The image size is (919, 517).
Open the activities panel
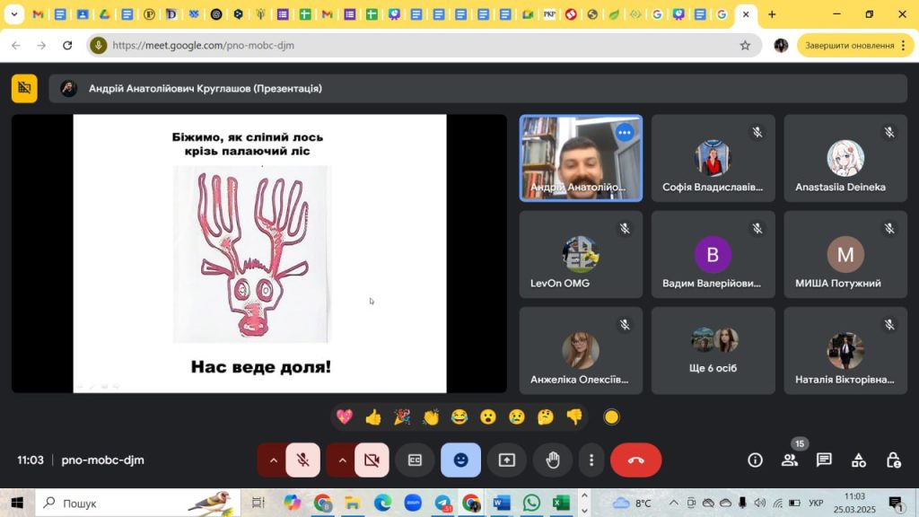click(859, 460)
